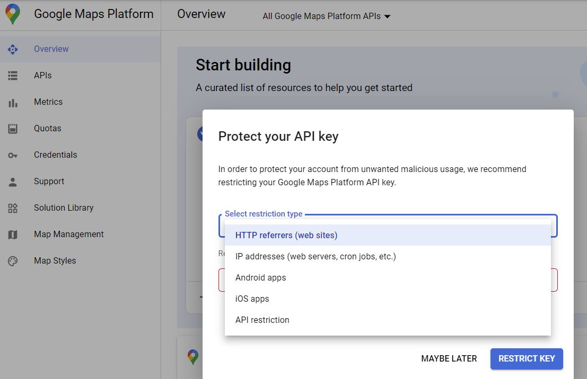Go to APIs in the sidebar

point(81,76)
